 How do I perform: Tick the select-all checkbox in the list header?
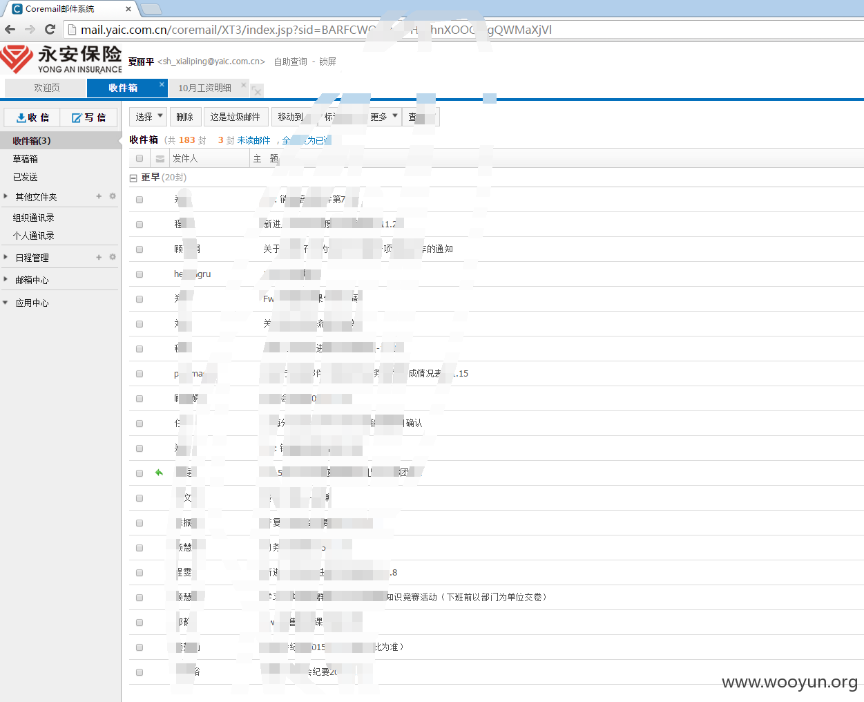click(x=140, y=158)
